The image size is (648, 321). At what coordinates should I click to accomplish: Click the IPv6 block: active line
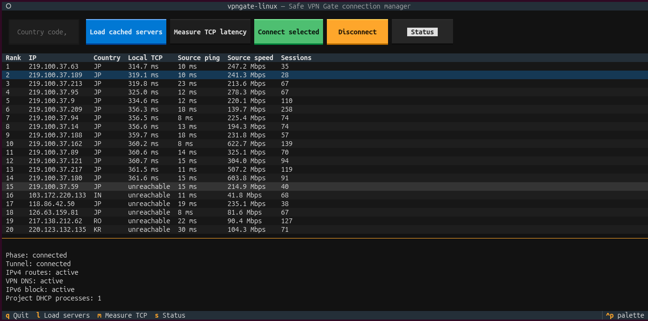[x=40, y=290]
